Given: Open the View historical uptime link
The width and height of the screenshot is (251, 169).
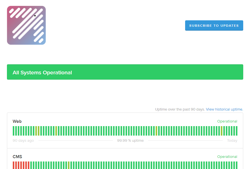Looking at the screenshot, I should click(224, 109).
